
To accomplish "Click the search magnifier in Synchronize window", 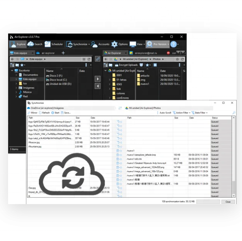I will tap(234, 113).
